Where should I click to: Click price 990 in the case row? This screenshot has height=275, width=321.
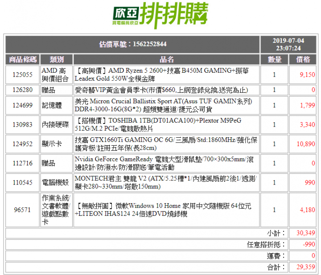310,182
